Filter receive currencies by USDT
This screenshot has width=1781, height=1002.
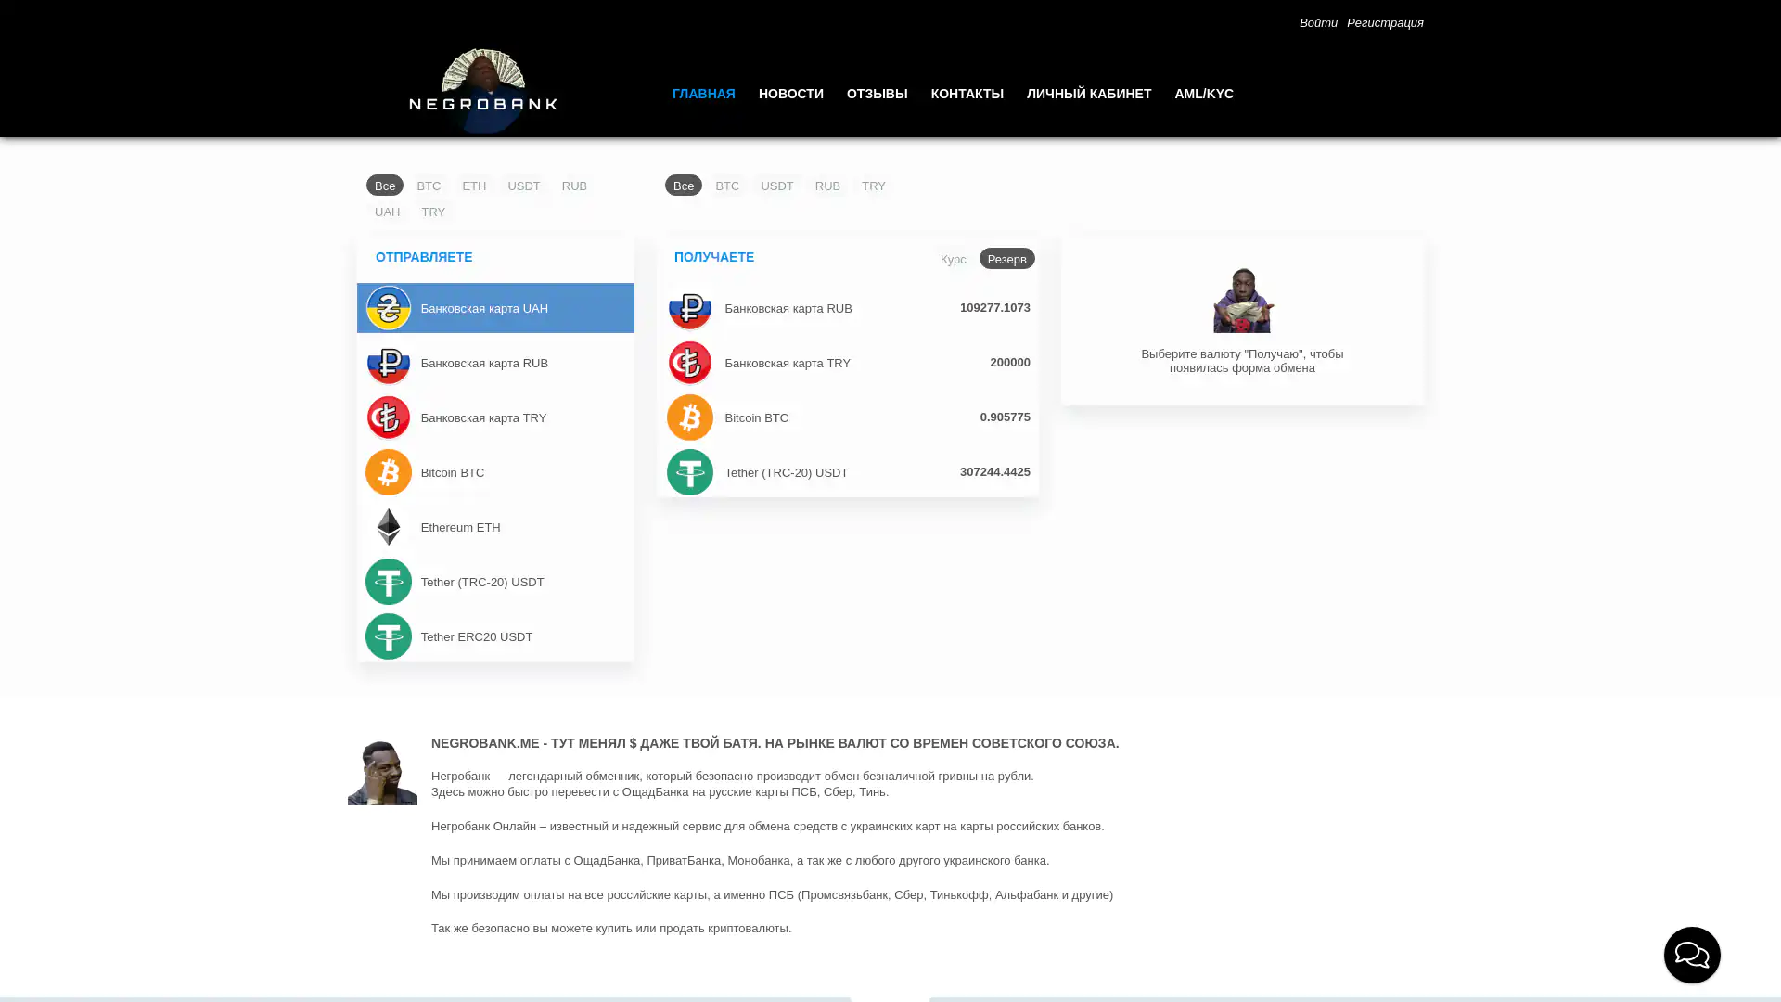click(776, 186)
